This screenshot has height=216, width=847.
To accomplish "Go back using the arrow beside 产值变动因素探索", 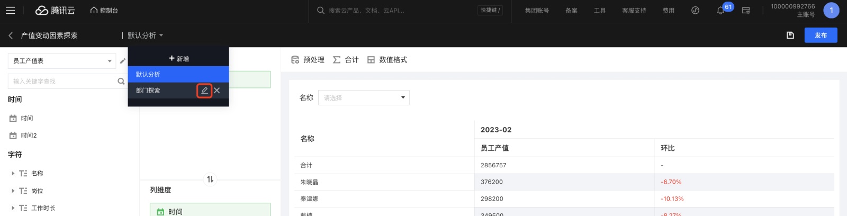I will (11, 35).
